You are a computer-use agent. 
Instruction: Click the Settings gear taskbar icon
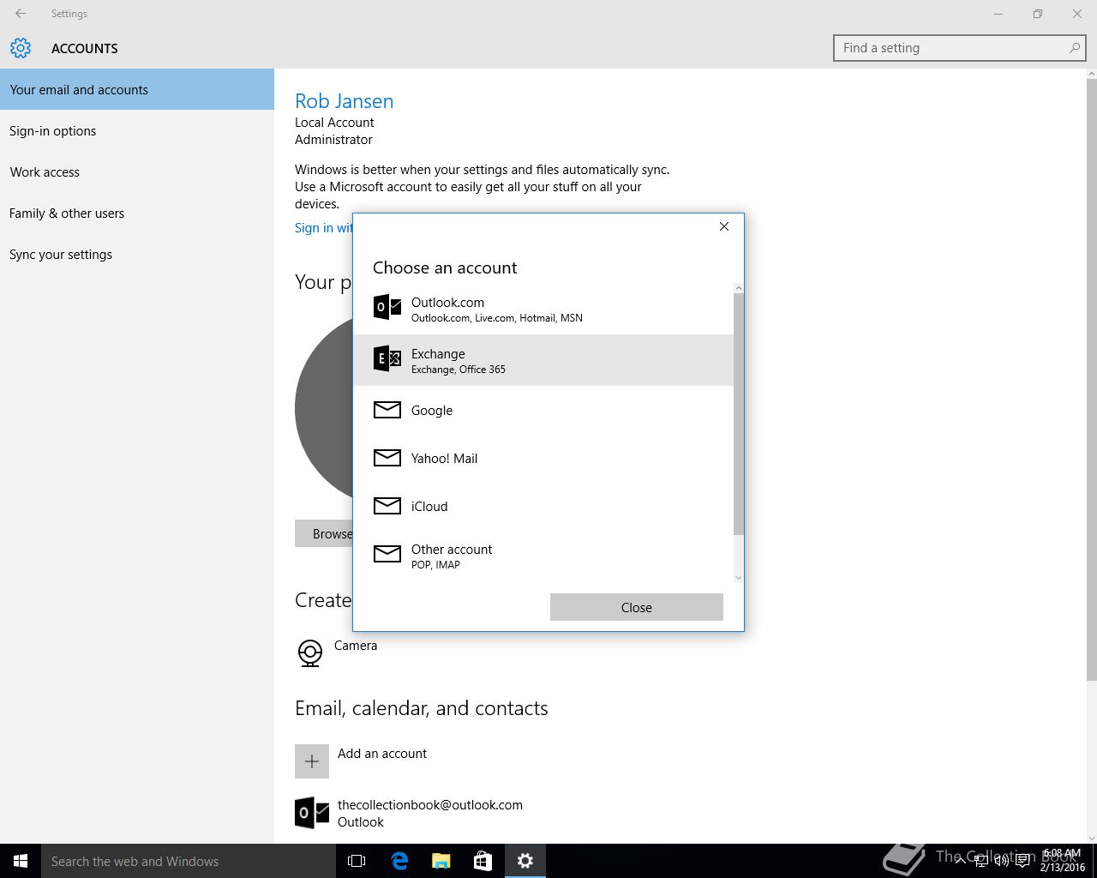click(x=525, y=861)
